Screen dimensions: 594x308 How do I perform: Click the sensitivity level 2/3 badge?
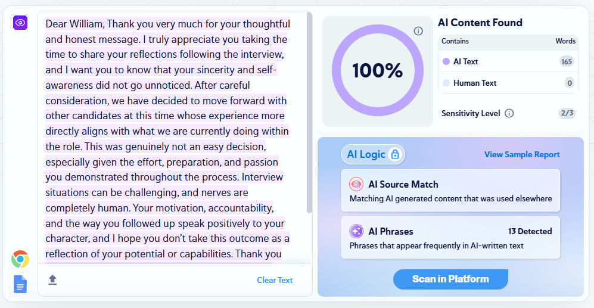(x=567, y=113)
